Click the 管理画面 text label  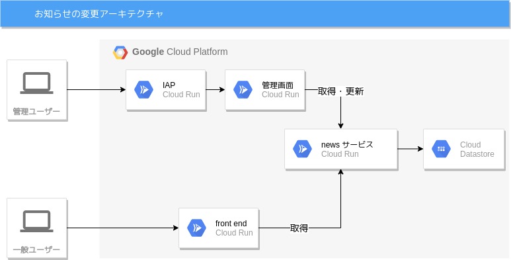click(x=278, y=85)
